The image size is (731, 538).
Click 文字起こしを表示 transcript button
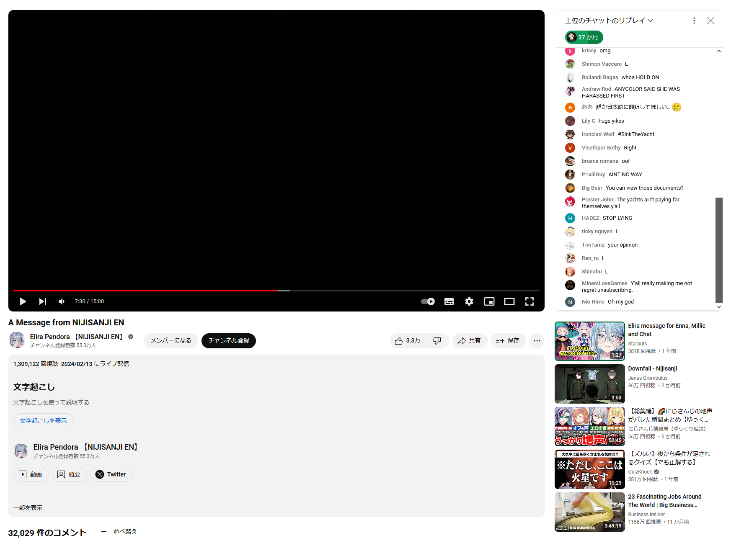(44, 421)
